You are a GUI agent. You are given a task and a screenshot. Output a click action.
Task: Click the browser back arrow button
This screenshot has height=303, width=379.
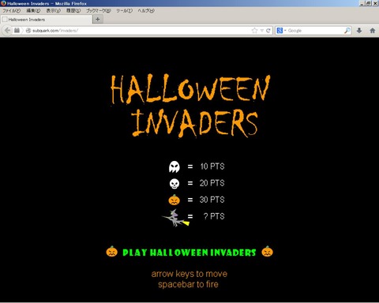point(7,31)
